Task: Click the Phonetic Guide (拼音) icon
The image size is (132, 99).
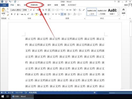Action: (46, 10)
